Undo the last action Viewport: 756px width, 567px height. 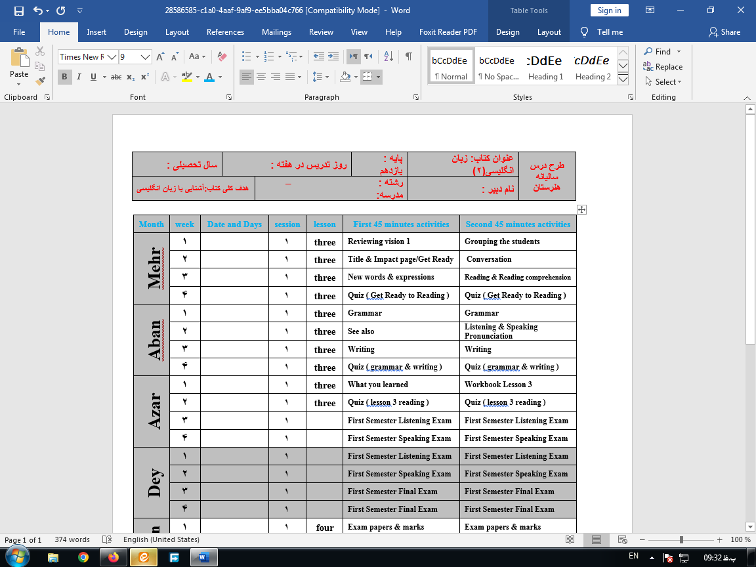(x=38, y=10)
